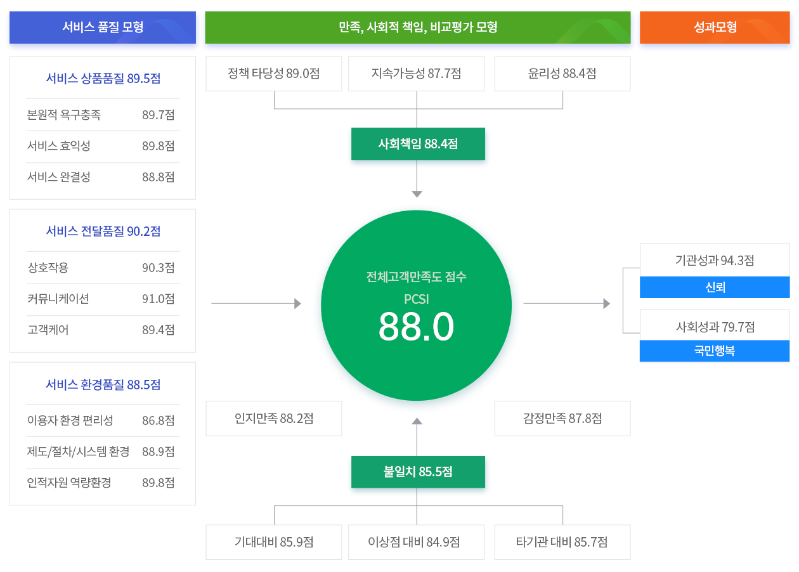Click the 성과모형 orange header

(715, 27)
